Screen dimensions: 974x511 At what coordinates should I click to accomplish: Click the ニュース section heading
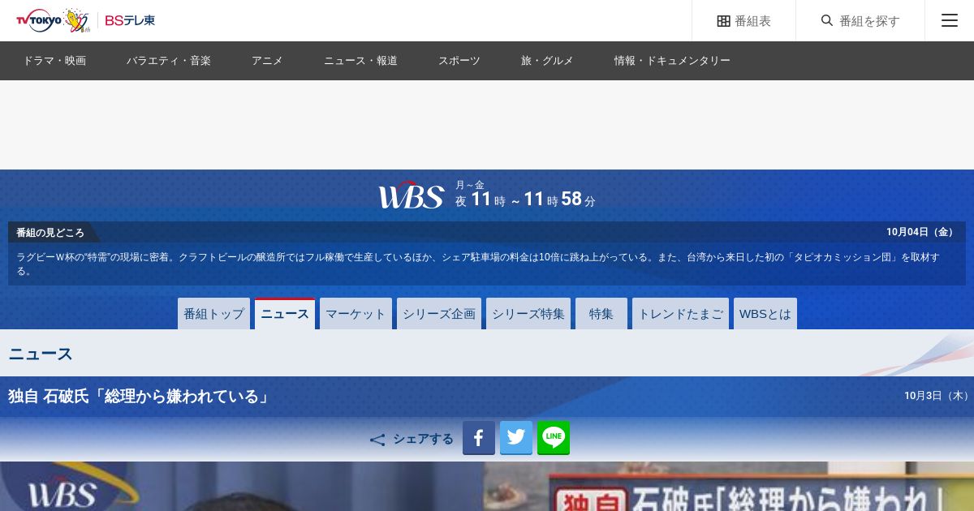[41, 354]
